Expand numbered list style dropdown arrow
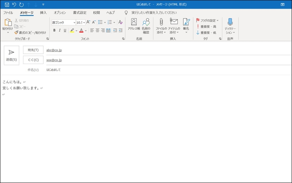This screenshot has height=183, width=292. (x=114, y=22)
